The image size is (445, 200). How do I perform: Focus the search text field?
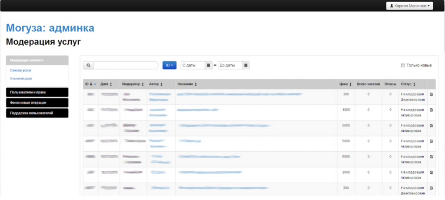pos(126,65)
